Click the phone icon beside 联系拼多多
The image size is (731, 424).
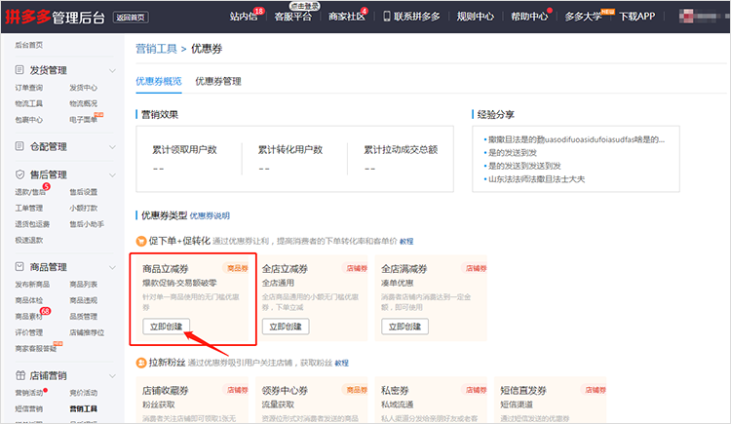pos(387,17)
